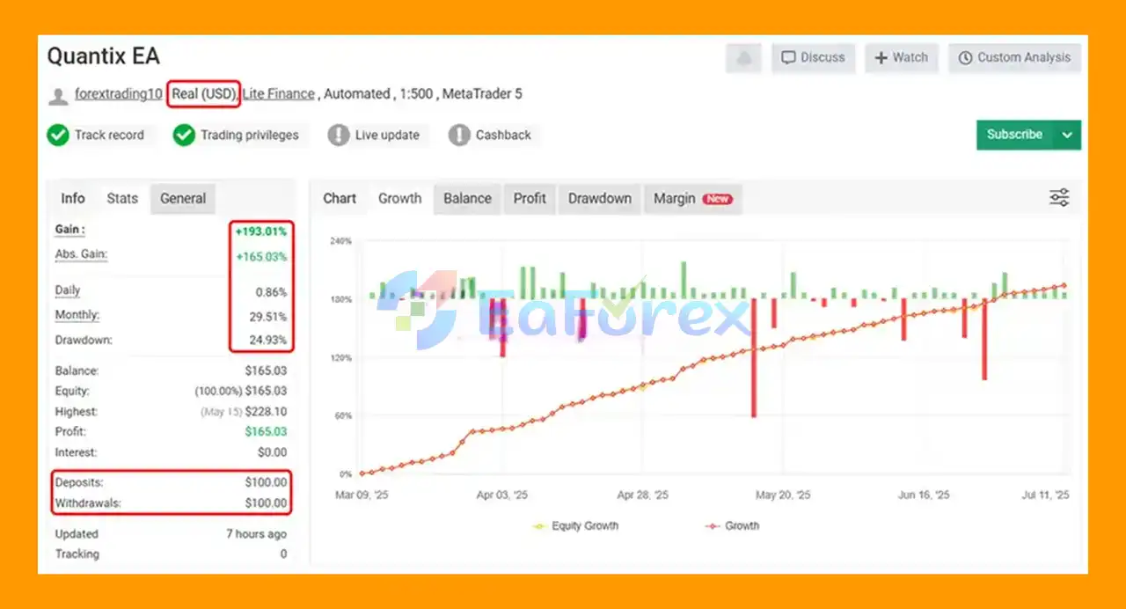Image resolution: width=1126 pixels, height=609 pixels.
Task: Click the Abs. Gain label
Action: 81,253
